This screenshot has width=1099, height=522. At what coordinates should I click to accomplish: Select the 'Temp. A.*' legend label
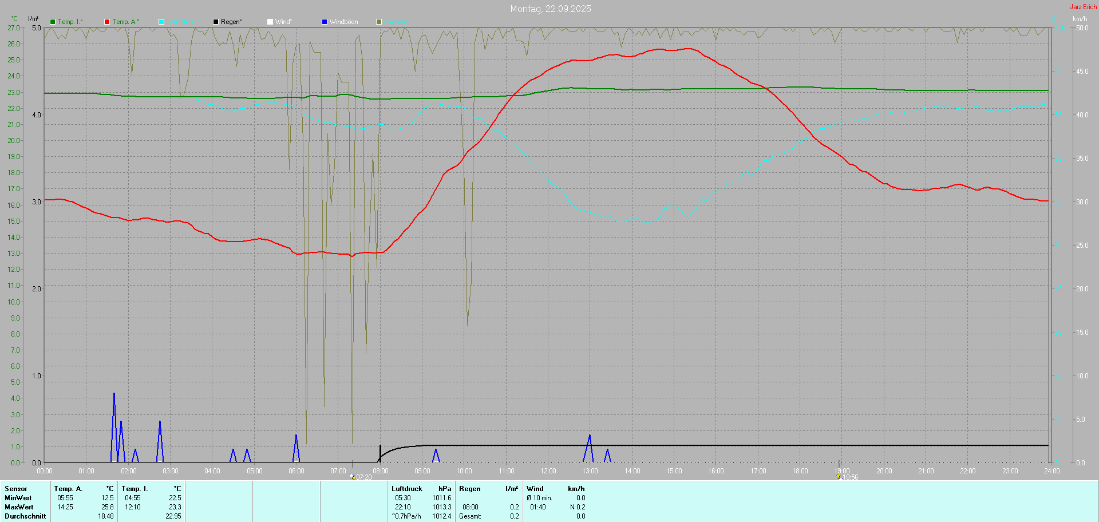[126, 22]
